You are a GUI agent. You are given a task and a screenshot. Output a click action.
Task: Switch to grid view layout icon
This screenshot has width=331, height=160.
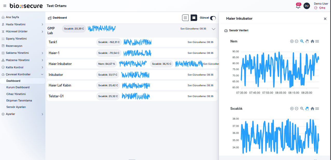pos(185,18)
